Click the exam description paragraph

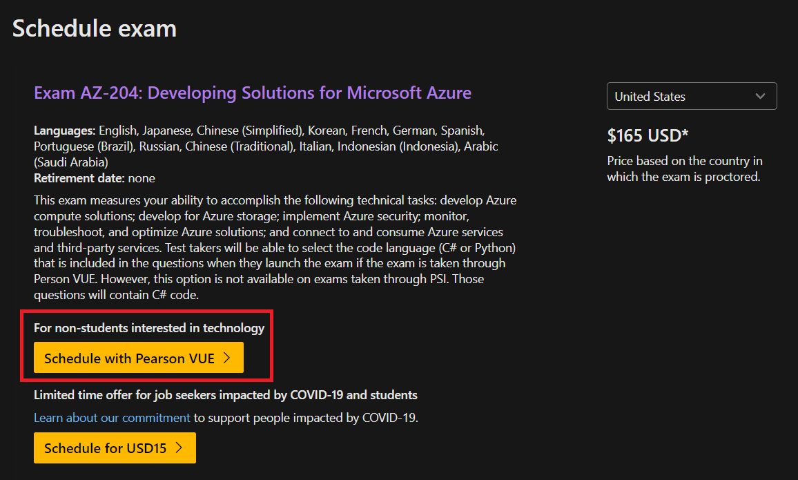pyautogui.click(x=275, y=247)
